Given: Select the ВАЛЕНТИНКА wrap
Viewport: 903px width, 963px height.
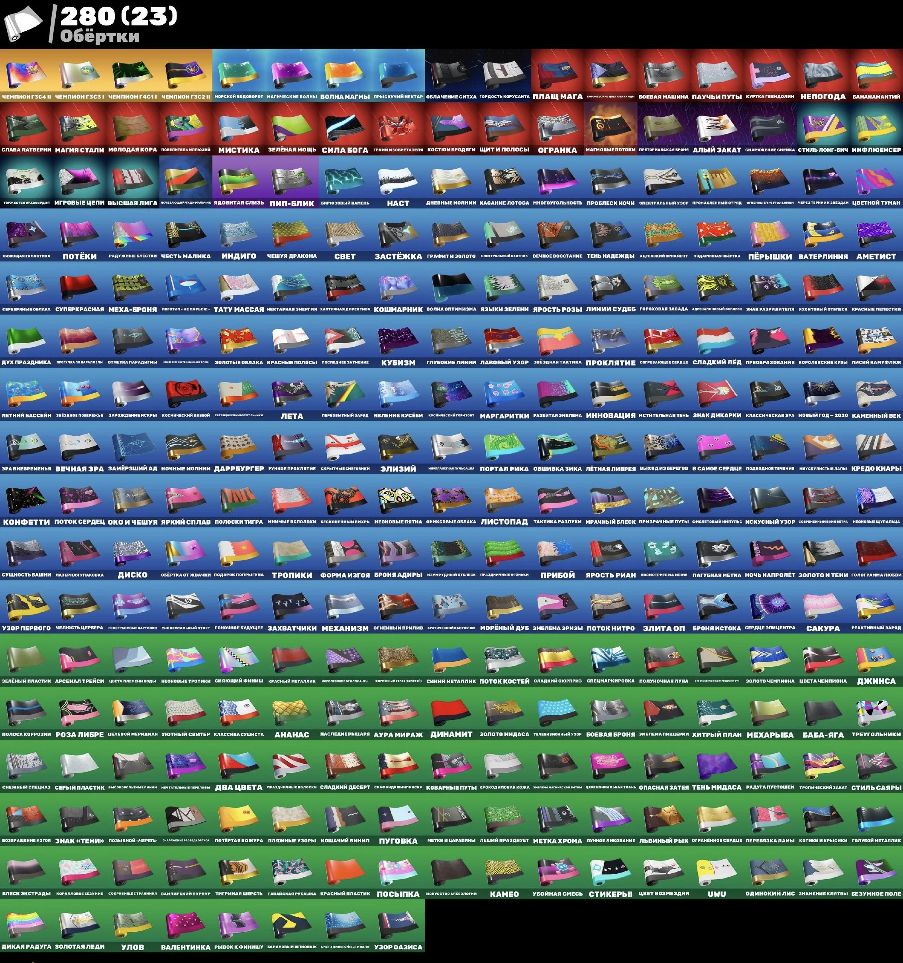Looking at the screenshot, I should [185, 925].
